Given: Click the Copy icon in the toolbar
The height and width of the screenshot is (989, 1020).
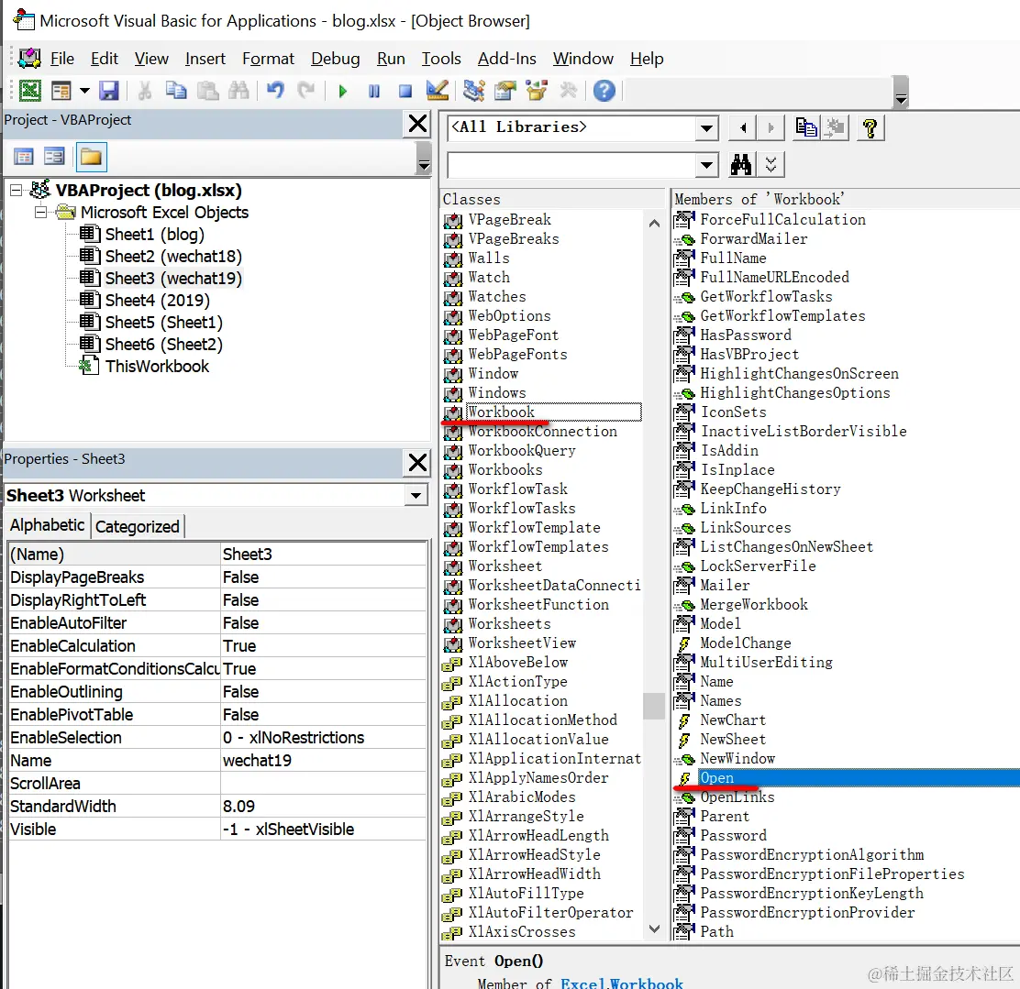Looking at the screenshot, I should (x=175, y=91).
